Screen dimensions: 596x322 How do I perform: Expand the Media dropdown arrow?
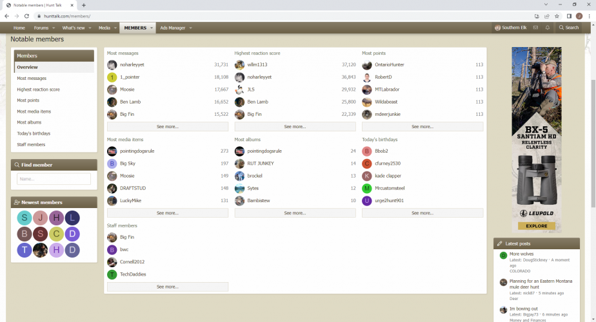tap(115, 28)
